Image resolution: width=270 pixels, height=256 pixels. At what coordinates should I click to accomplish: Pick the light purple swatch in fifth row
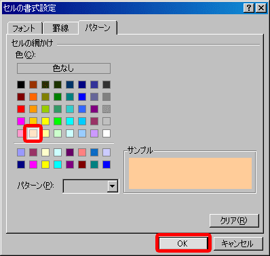coord(94,133)
